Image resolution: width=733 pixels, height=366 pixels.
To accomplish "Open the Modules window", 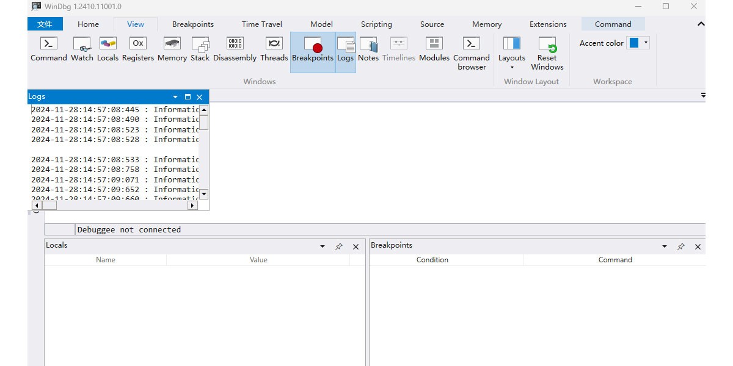I will tap(434, 49).
